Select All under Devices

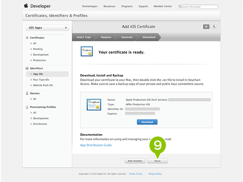[x=35, y=99]
